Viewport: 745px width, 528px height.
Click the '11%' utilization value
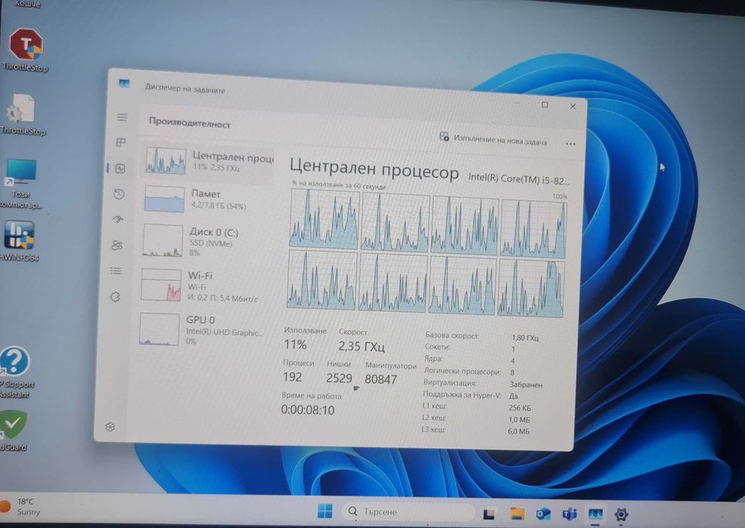[295, 344]
